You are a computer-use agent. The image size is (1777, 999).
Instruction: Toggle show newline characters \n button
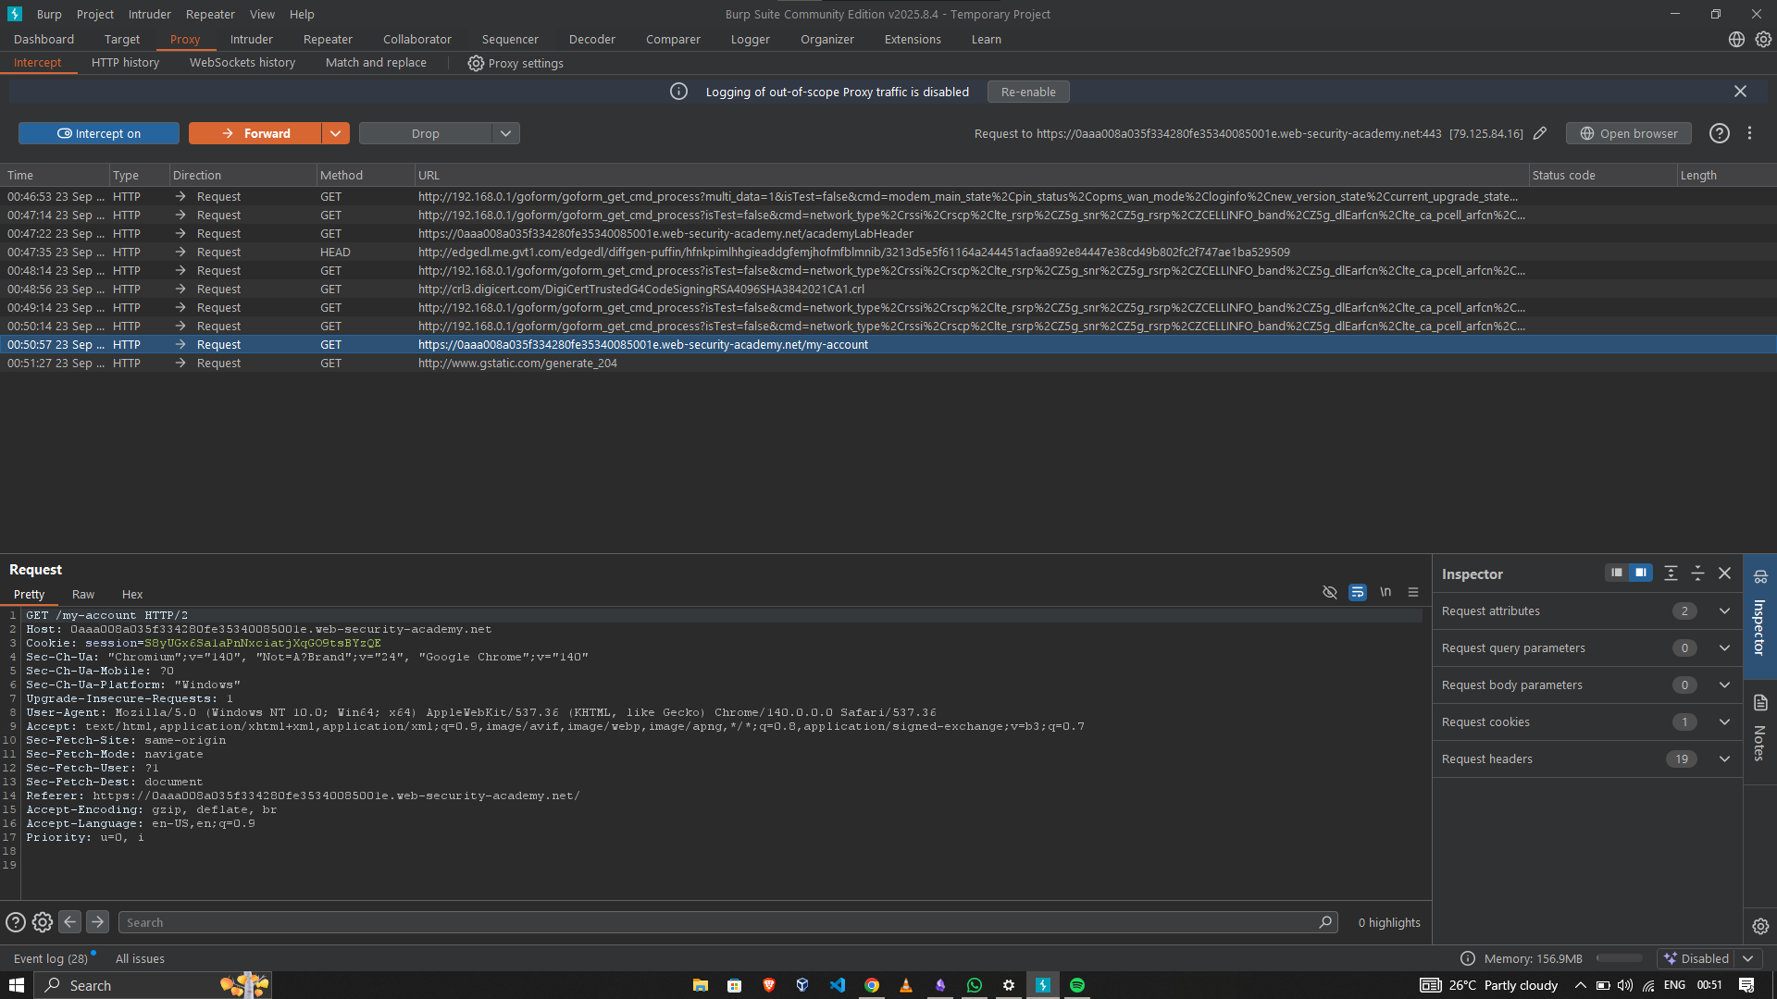(1386, 592)
